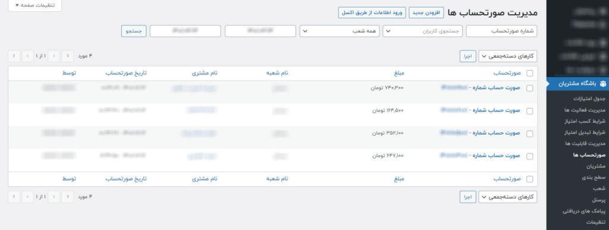This screenshot has width=609, height=230.
Task: Open the جستجوی کاربران user dropdown
Action: tap(423, 31)
